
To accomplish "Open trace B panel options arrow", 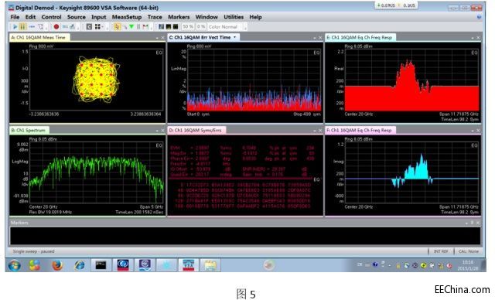I will click(x=157, y=131).
